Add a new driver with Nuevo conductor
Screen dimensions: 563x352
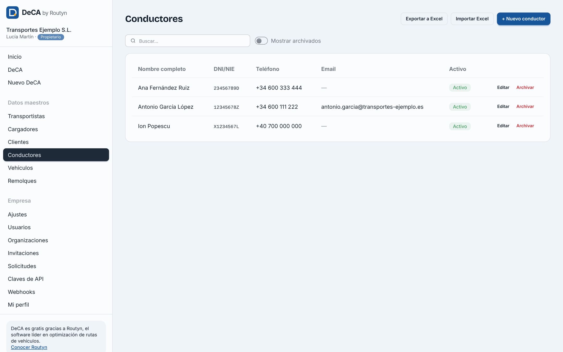(x=523, y=19)
